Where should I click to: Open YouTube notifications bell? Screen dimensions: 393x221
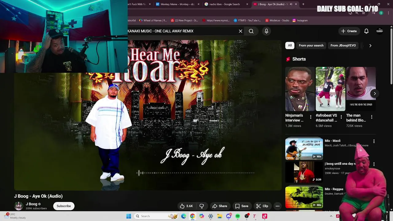pos(366,31)
